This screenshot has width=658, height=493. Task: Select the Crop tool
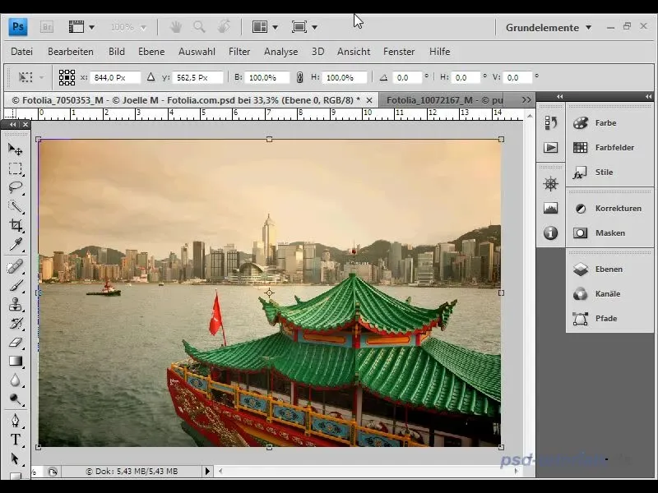[16, 225]
